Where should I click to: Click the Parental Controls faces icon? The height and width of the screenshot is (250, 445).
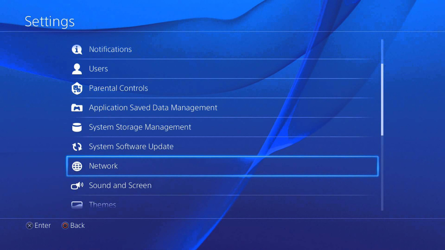(77, 88)
